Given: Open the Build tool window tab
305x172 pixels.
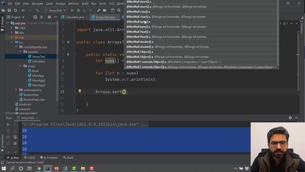Looking at the screenshot, I should point(68,158).
